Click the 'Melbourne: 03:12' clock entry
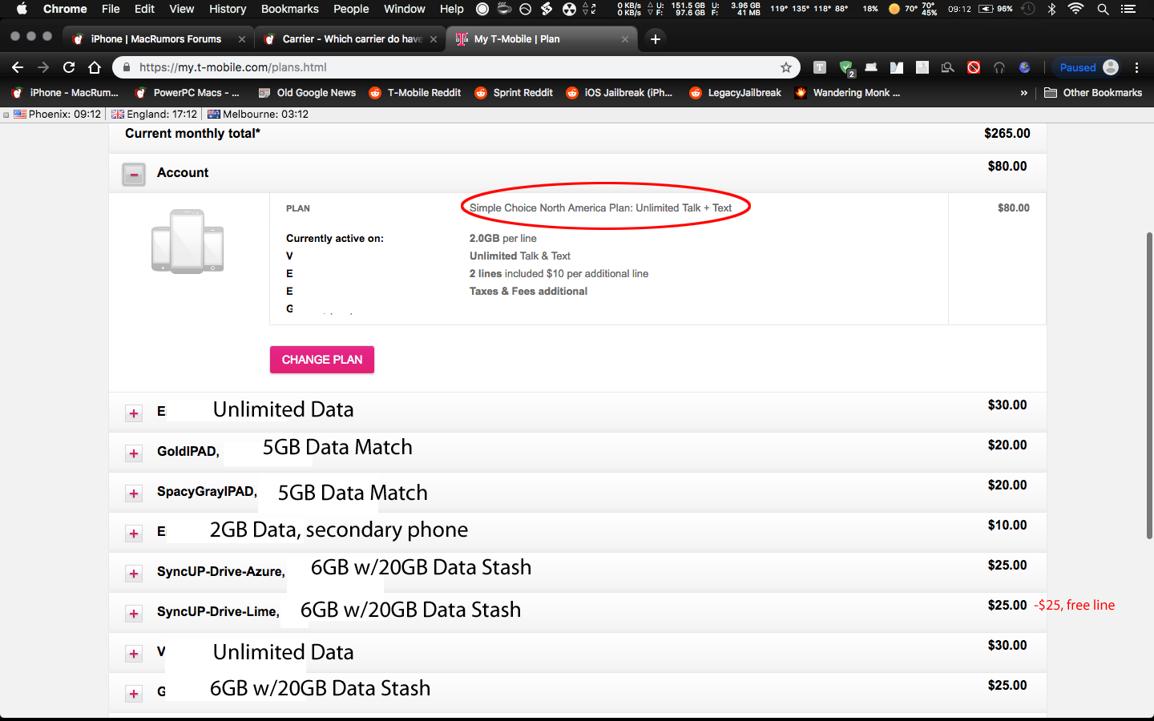This screenshot has width=1154, height=721. coord(258,114)
